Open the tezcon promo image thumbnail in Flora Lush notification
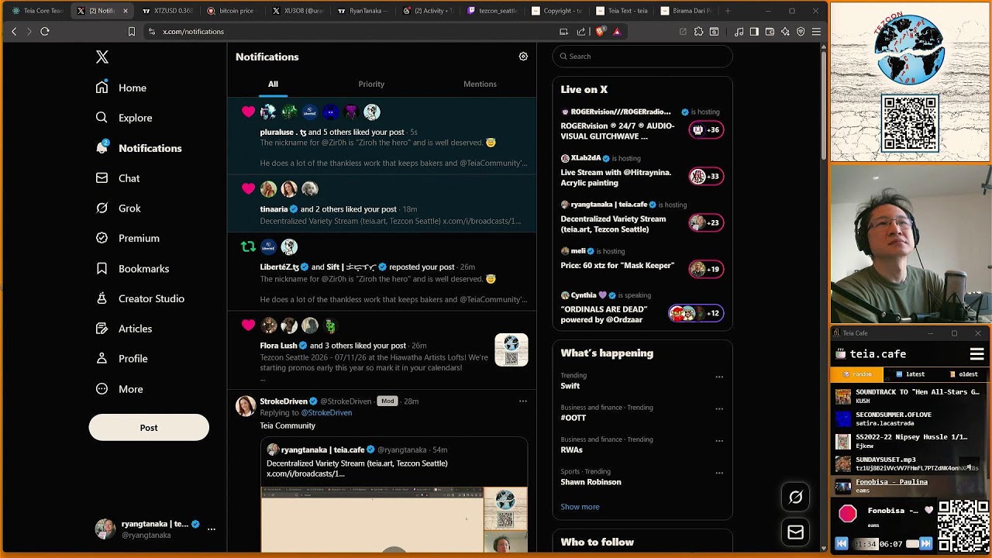This screenshot has width=992, height=558. (511, 350)
